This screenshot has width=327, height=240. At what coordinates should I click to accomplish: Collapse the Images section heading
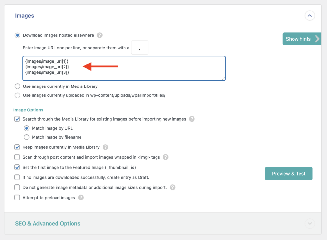coord(24,15)
